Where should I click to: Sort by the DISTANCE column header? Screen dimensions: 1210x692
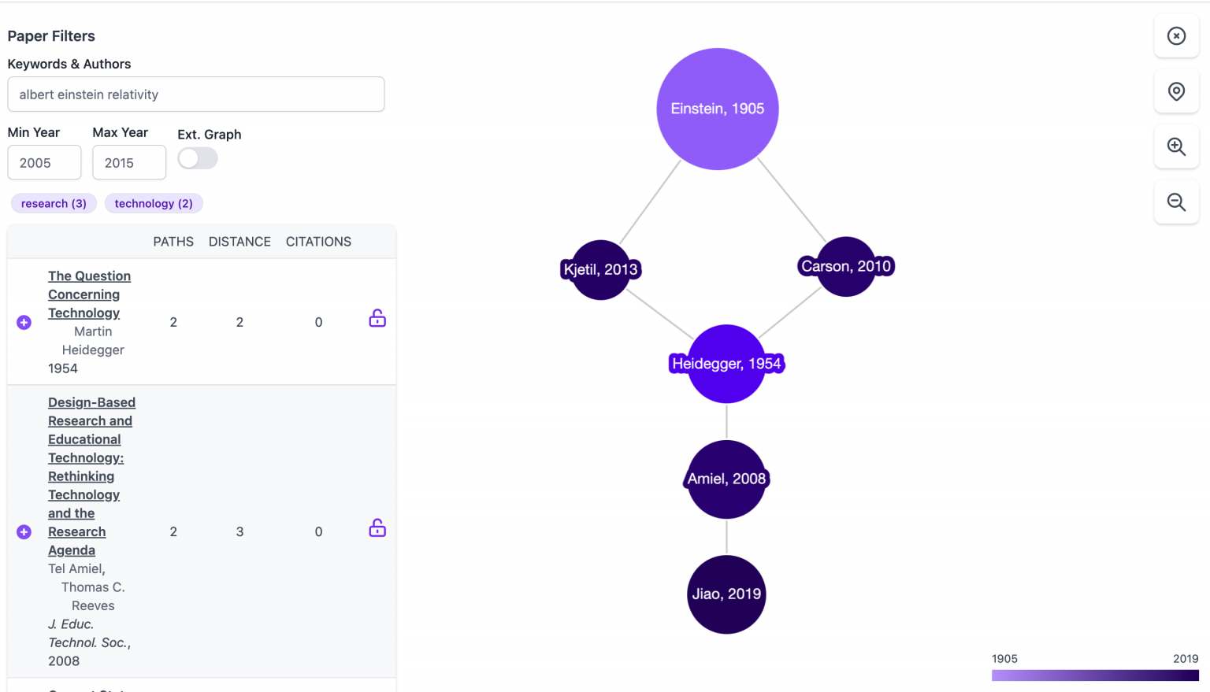pos(239,242)
